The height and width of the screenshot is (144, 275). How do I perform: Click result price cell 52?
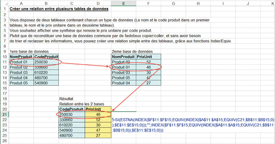(x=98, y=120)
